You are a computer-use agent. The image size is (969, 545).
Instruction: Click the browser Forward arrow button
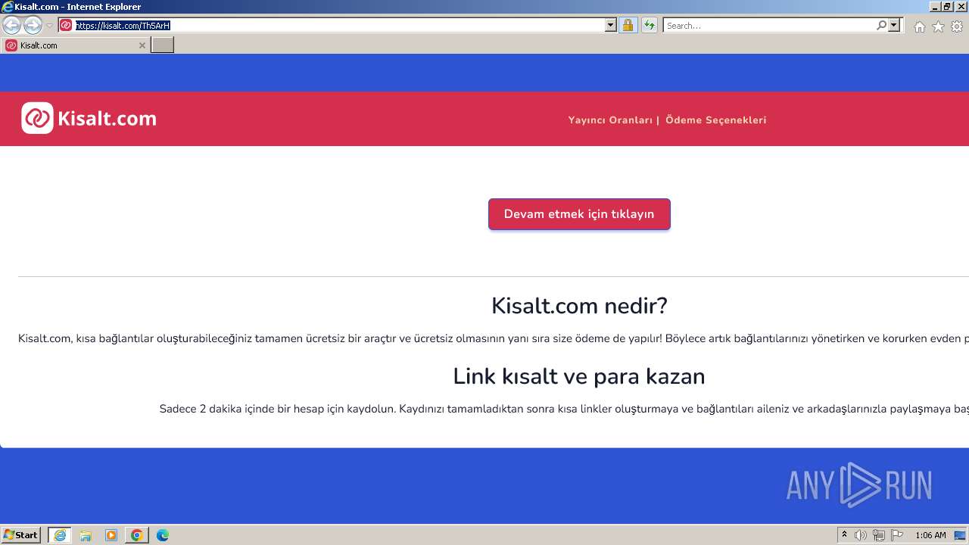pyautogui.click(x=33, y=25)
